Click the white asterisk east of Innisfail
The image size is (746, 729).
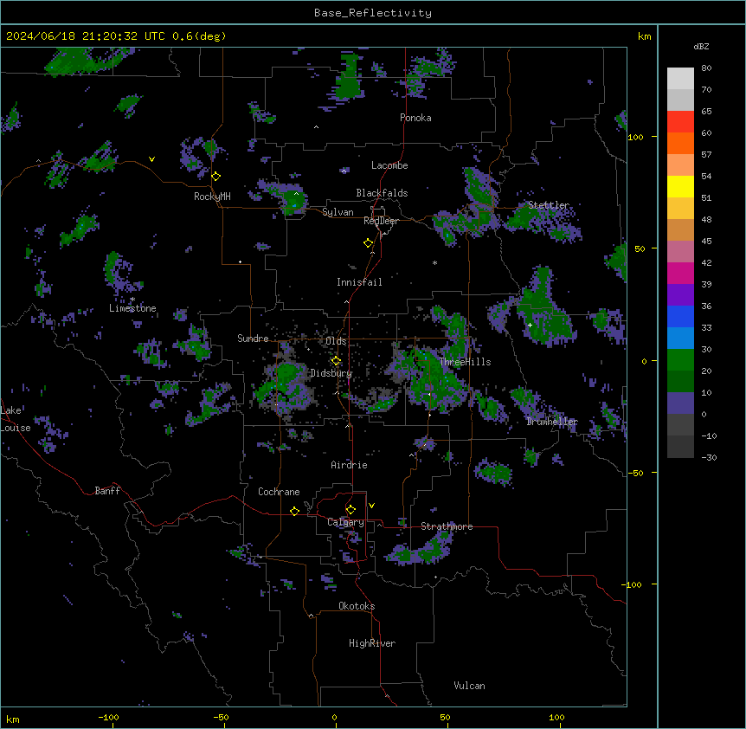pyautogui.click(x=434, y=262)
